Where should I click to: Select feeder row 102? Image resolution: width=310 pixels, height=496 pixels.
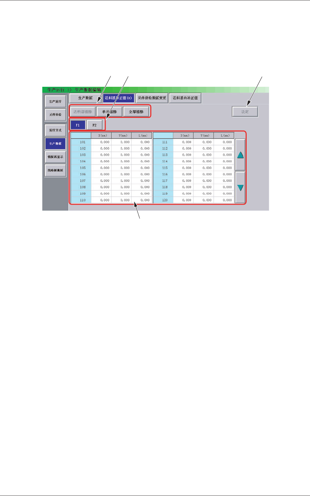[81, 149]
